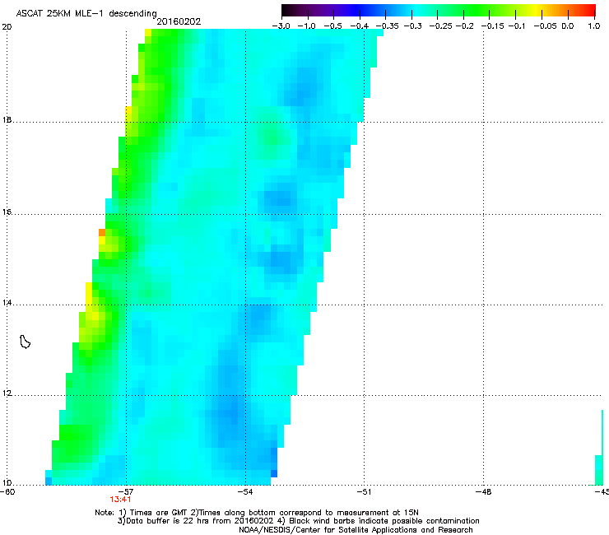Click the note line about Times are GMT

point(256,513)
